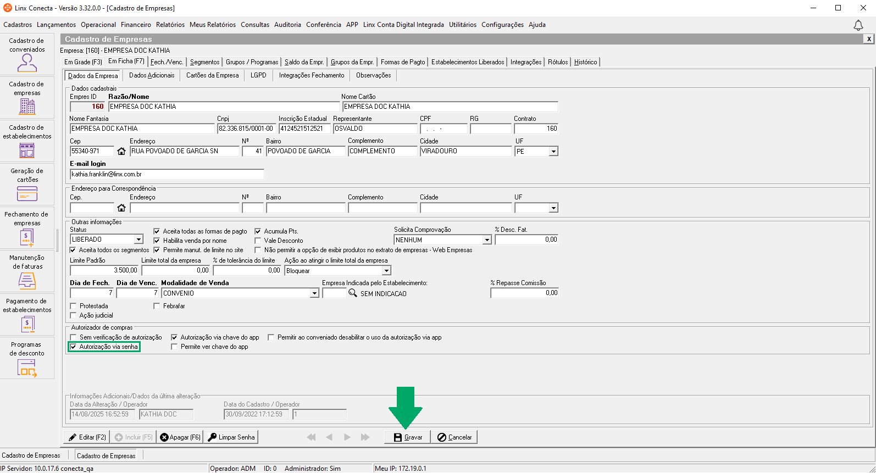Viewport: 876px width, 473px height.
Task: Click the Gravar button
Action: (407, 437)
